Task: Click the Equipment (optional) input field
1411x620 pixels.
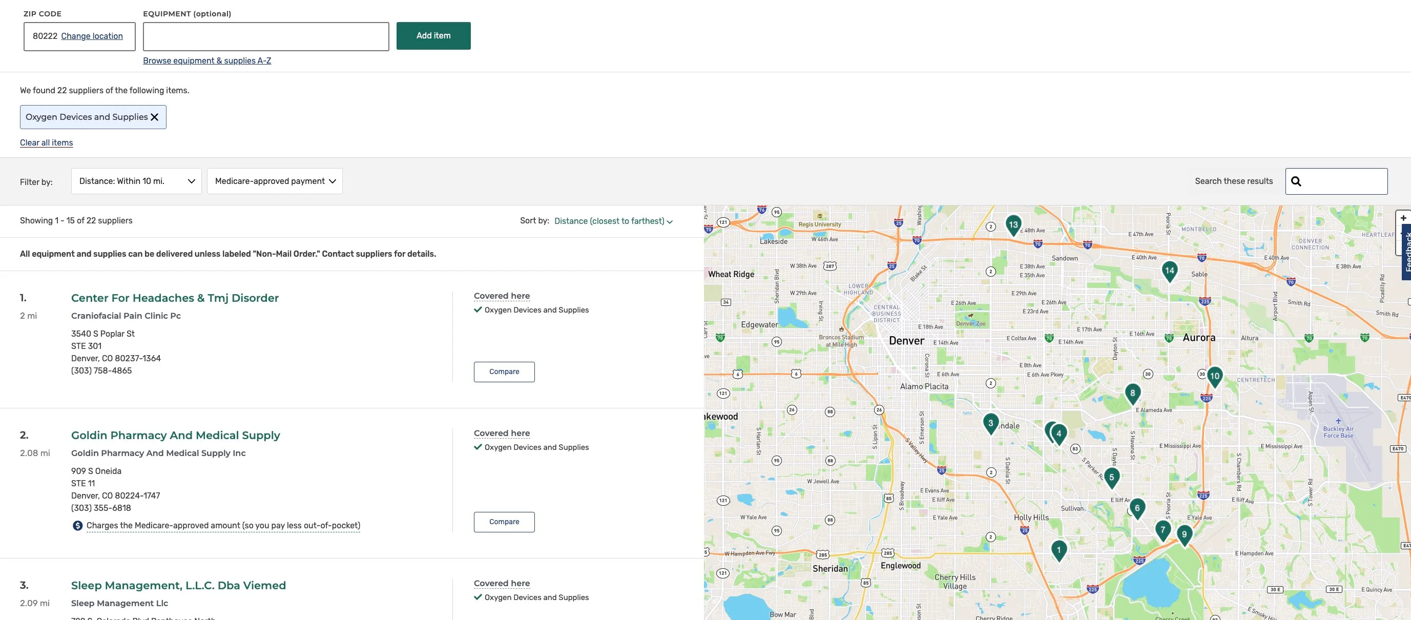Action: pyautogui.click(x=266, y=36)
